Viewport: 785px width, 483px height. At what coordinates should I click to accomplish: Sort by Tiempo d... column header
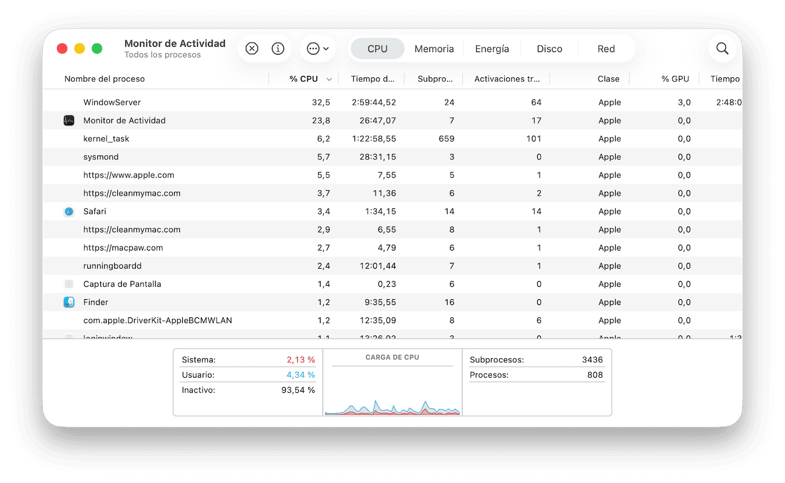(373, 79)
